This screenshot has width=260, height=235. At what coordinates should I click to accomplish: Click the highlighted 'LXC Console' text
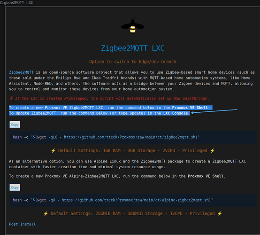click(x=176, y=113)
